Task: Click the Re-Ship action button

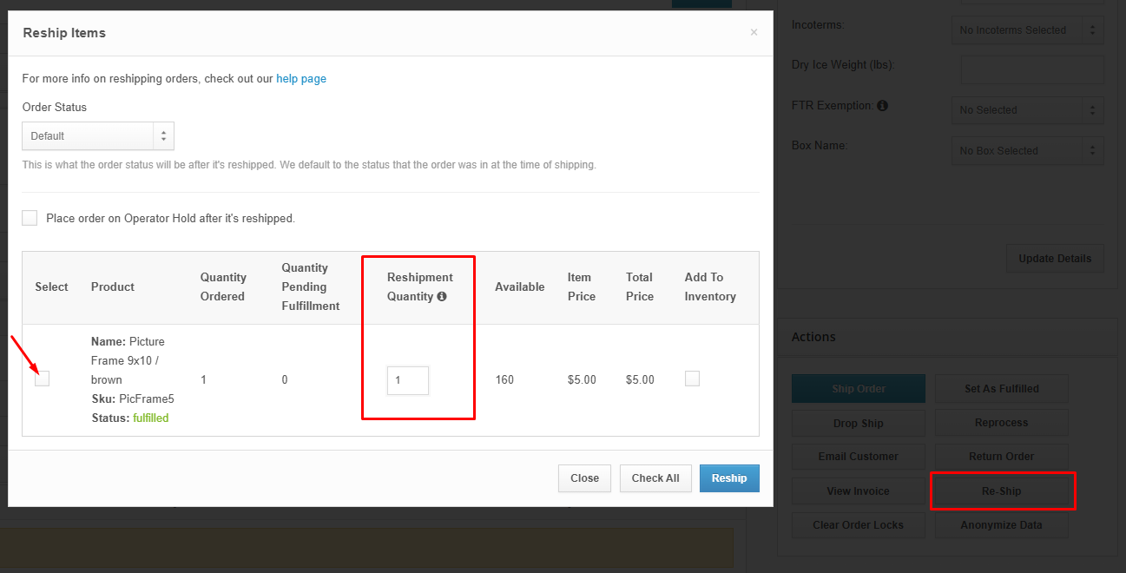Action: click(1001, 491)
